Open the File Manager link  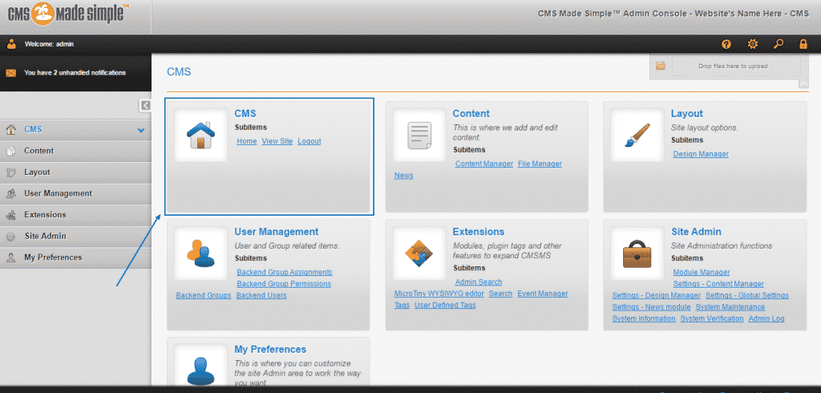coord(540,164)
